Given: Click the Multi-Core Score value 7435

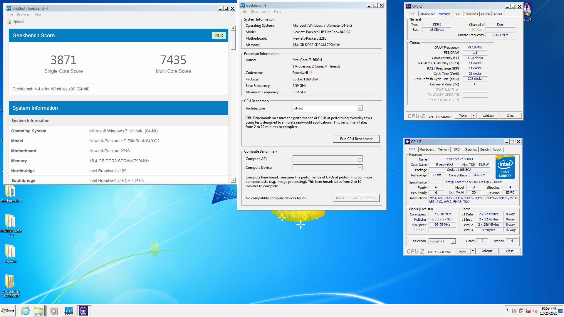Looking at the screenshot, I should (173, 60).
